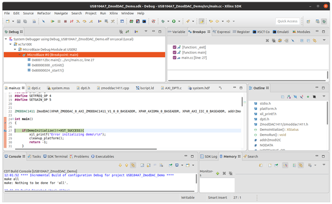The image size is (332, 204).
Task: Click the green Add Memory Monitor plus icon
Action: pyautogui.click(x=217, y=174)
